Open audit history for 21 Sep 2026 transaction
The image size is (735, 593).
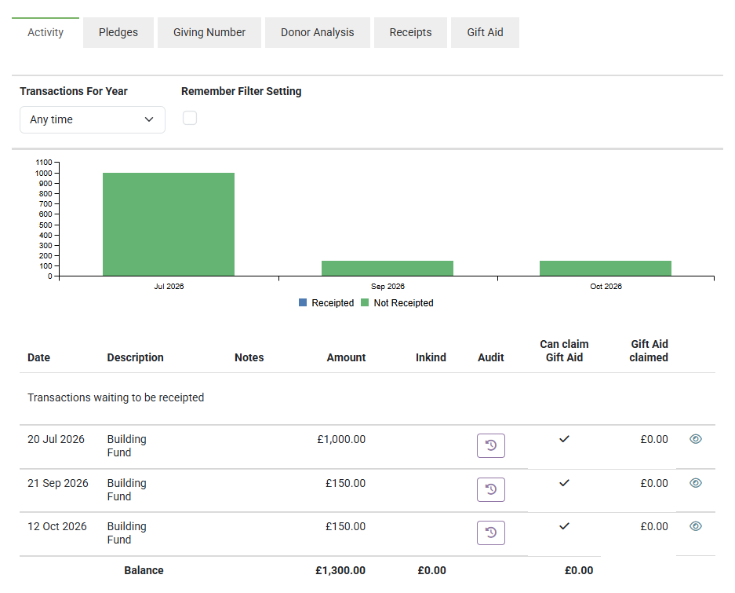(491, 489)
